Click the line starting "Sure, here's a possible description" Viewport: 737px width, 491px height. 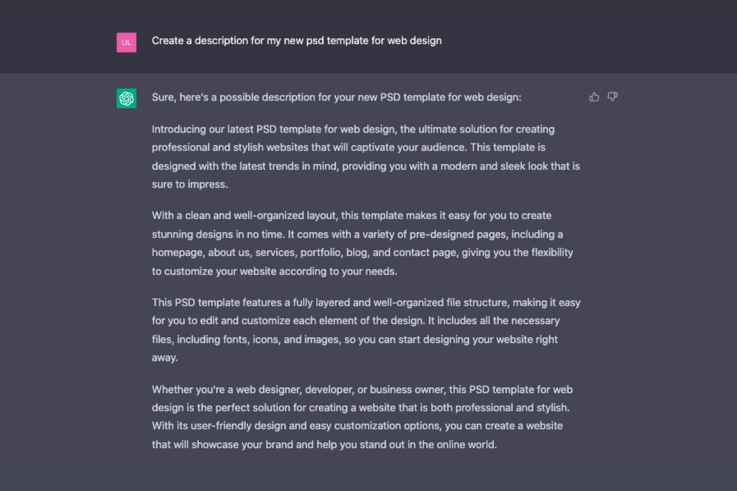(337, 97)
